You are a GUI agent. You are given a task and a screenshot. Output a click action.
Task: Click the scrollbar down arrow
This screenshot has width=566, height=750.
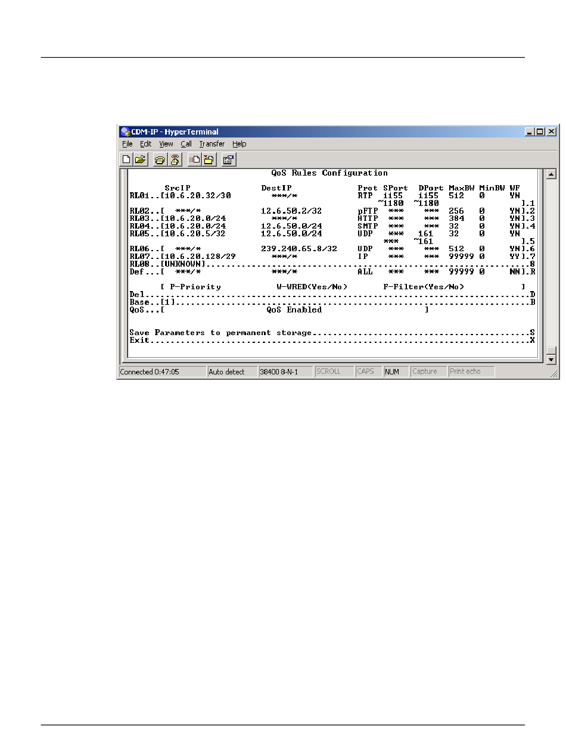pyautogui.click(x=551, y=360)
